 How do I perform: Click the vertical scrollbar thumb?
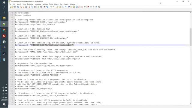coord(191,37)
